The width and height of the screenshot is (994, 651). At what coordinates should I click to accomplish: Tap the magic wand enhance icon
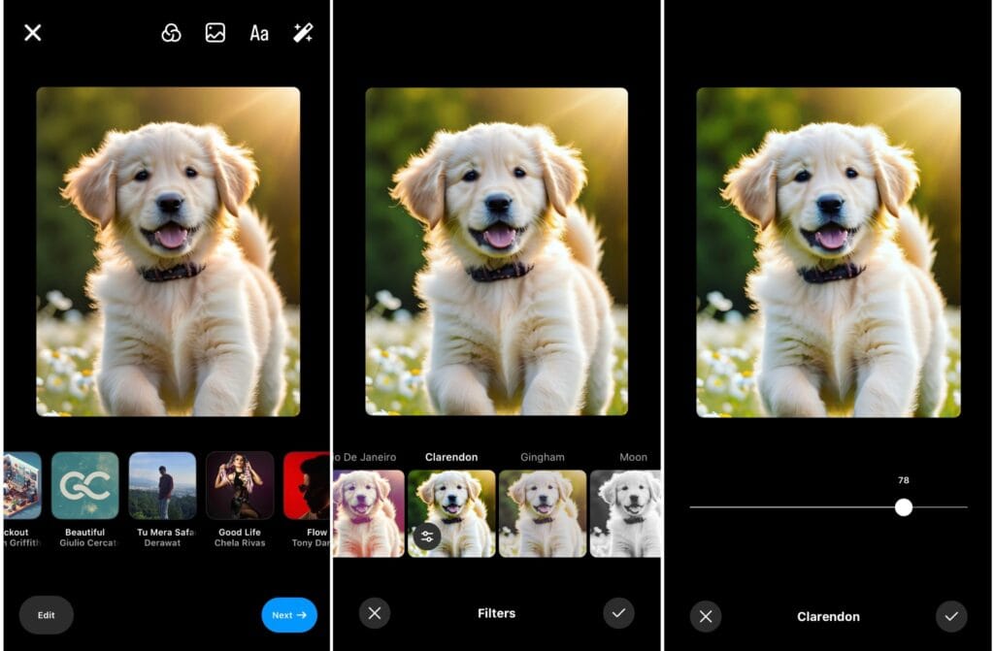(x=302, y=32)
